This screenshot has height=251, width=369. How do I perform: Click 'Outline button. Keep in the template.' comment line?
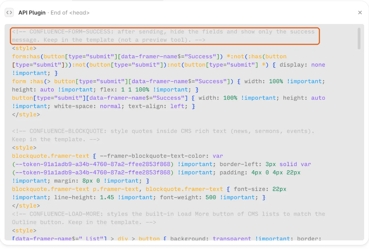(84, 222)
